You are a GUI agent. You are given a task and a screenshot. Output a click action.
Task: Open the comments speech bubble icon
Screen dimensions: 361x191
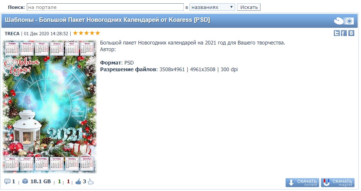pos(7,182)
